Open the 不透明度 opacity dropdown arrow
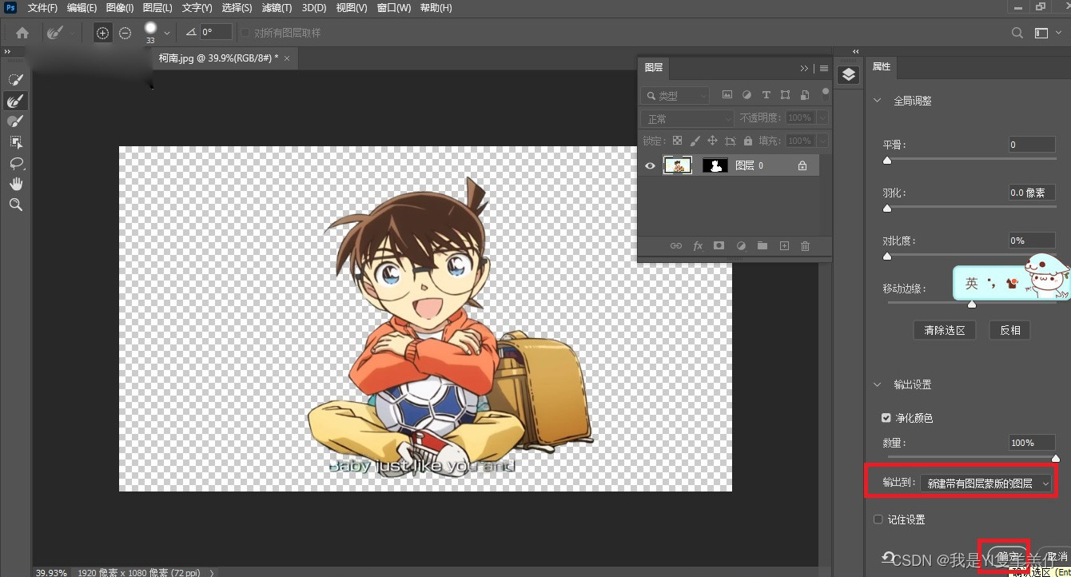The image size is (1071, 577). 822,117
